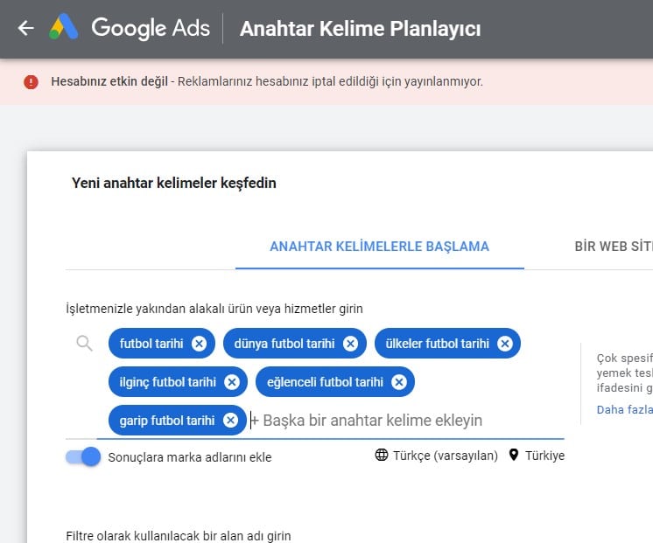Switch to the 'BİR WEB SİT...' tab
The image size is (653, 543).
614,247
